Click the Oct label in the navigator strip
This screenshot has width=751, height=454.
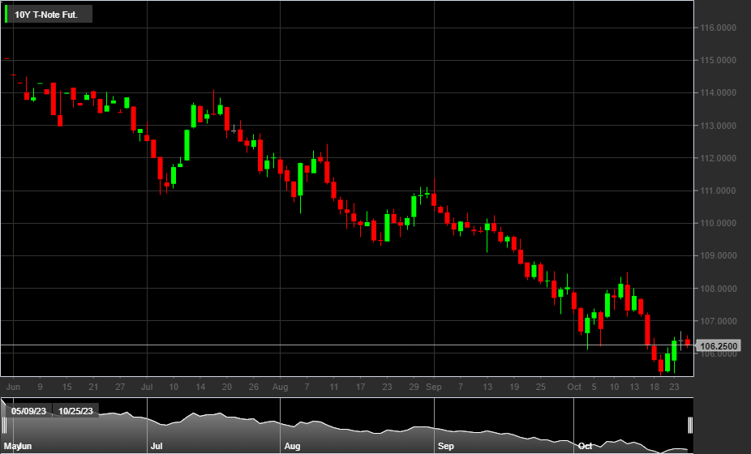pos(585,446)
